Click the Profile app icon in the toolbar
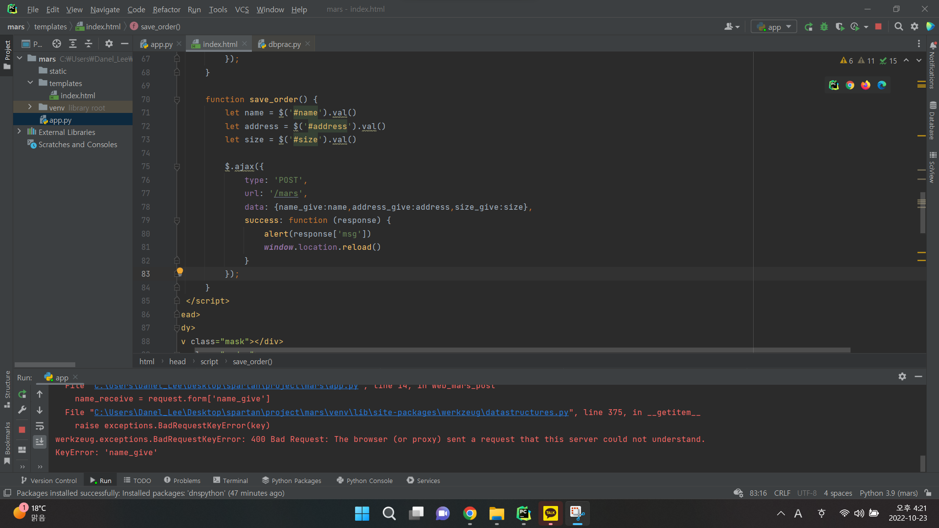This screenshot has width=939, height=528. [855, 27]
